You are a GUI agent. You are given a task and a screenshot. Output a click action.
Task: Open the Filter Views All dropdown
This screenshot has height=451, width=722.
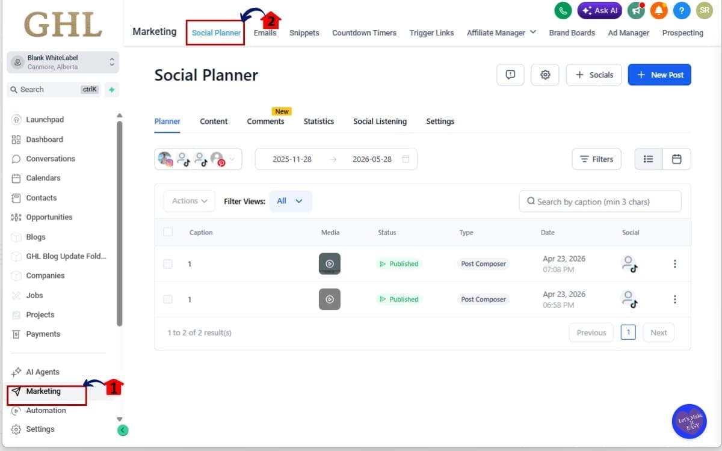(x=291, y=201)
